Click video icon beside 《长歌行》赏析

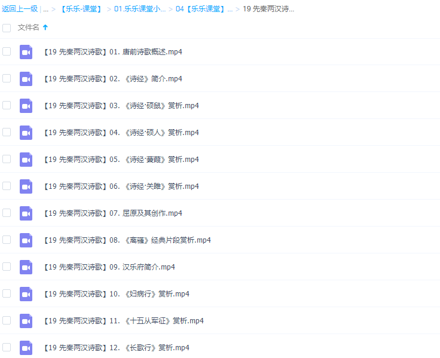26,347
